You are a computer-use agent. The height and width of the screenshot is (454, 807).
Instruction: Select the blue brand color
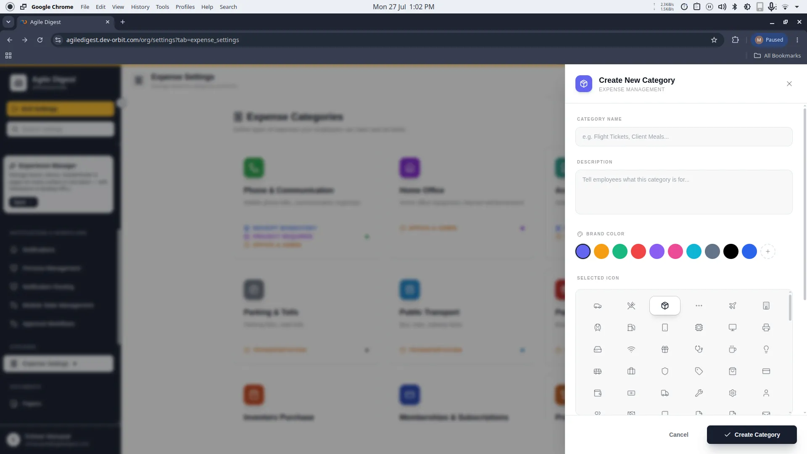click(749, 251)
